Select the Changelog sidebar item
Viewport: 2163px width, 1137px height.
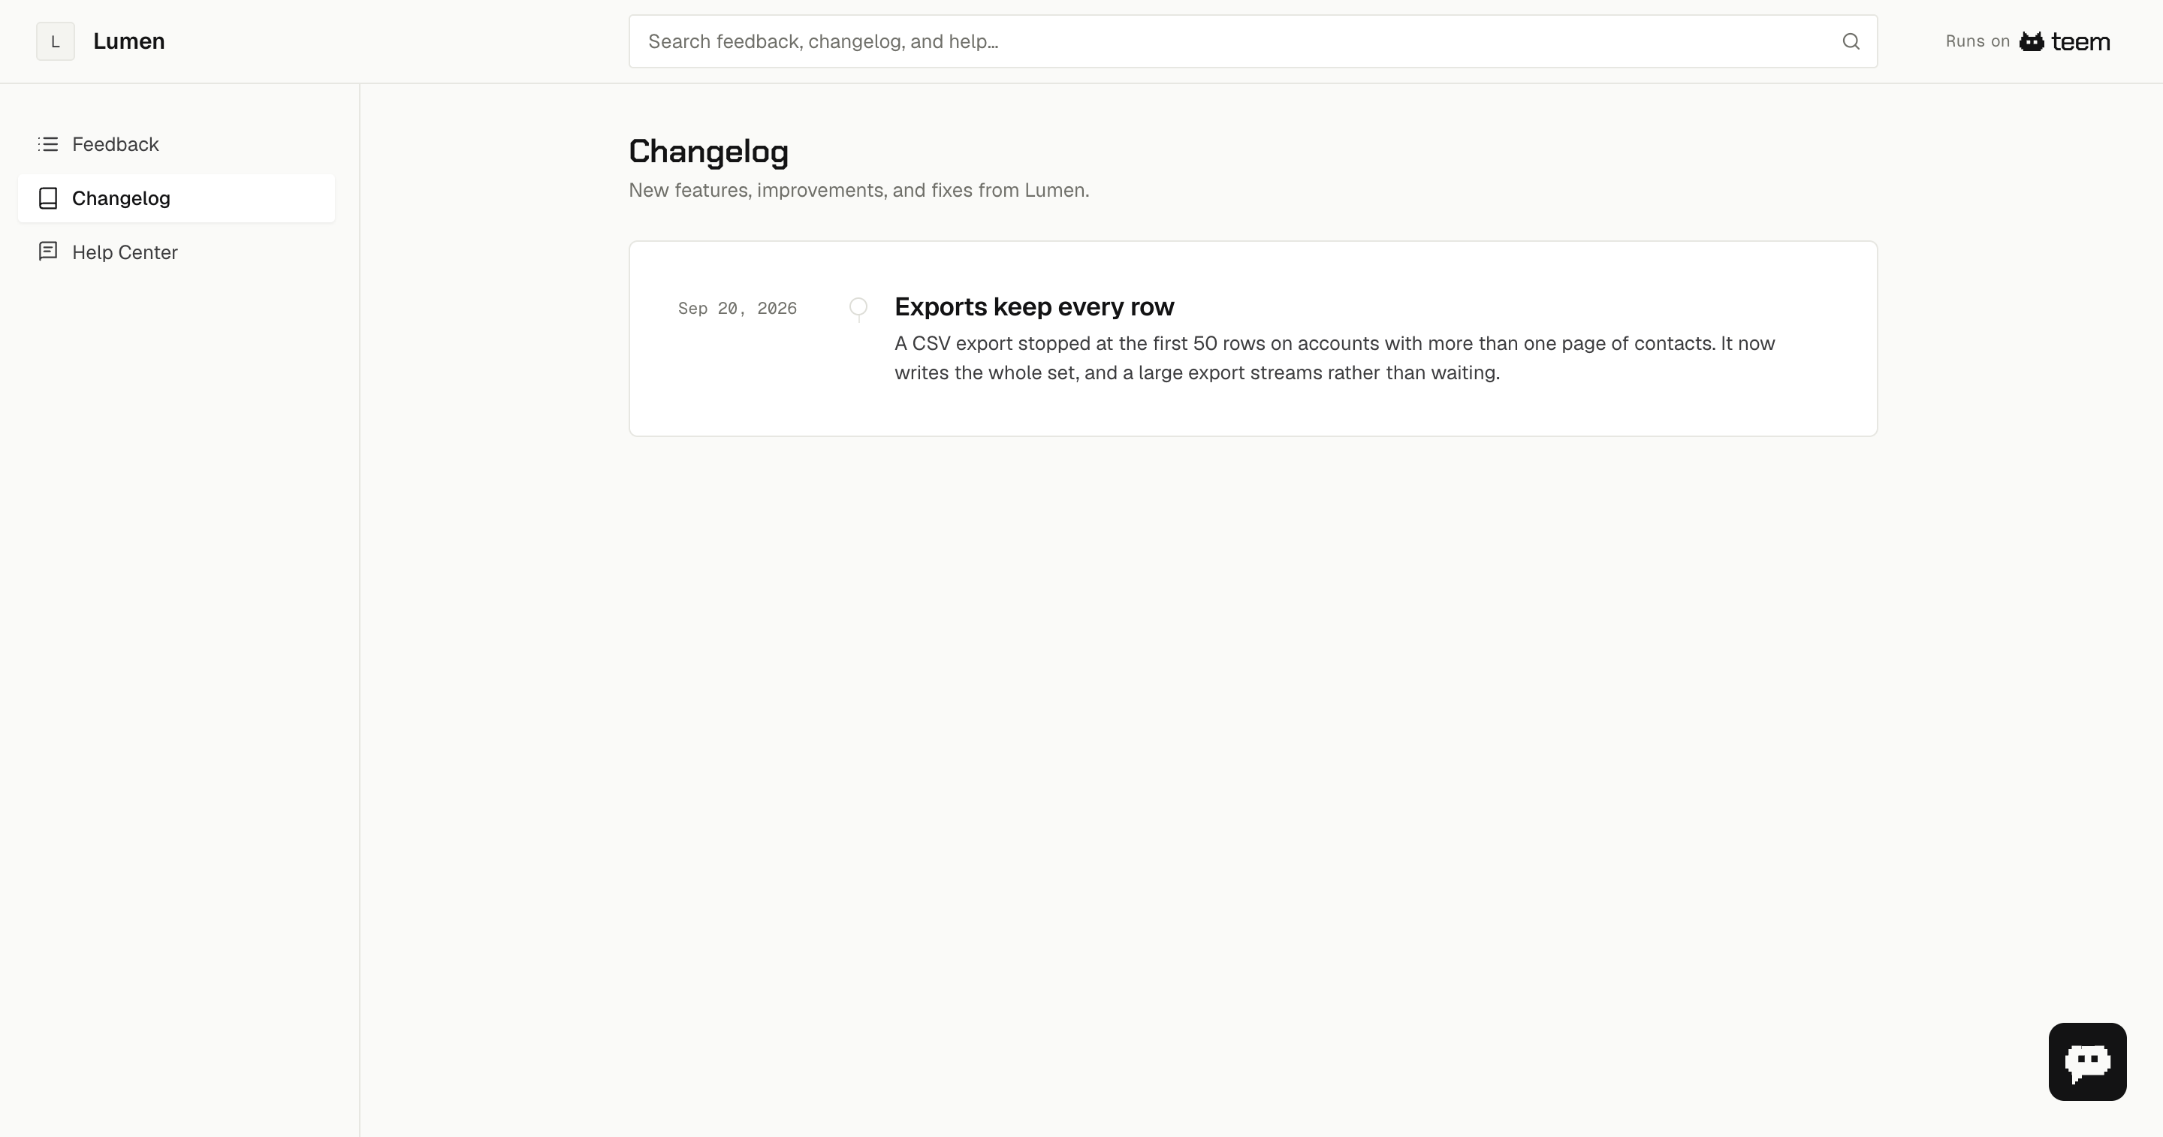click(176, 198)
